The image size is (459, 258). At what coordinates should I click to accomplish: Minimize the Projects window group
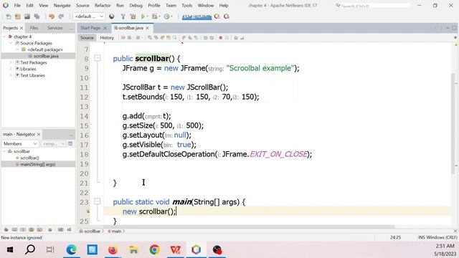[x=72, y=29]
